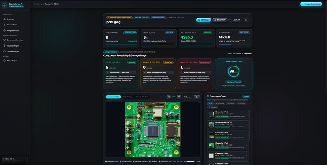Open Valuation Engine via its dollar icon
Screen dimensions: 327x165
4,46
